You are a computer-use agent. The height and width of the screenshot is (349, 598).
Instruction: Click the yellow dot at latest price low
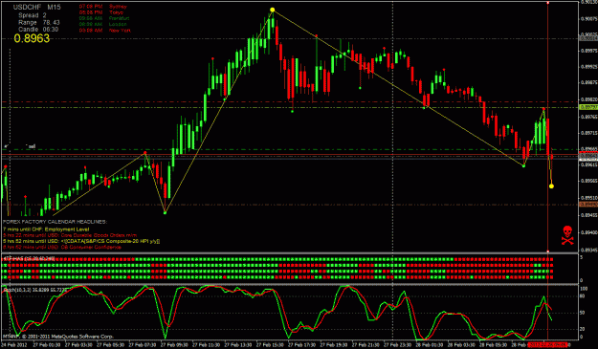tap(551, 186)
